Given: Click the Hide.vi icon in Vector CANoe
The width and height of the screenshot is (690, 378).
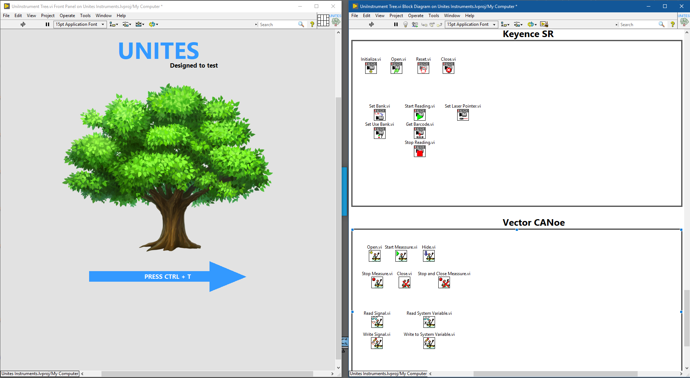Looking at the screenshot, I should (x=428, y=256).
